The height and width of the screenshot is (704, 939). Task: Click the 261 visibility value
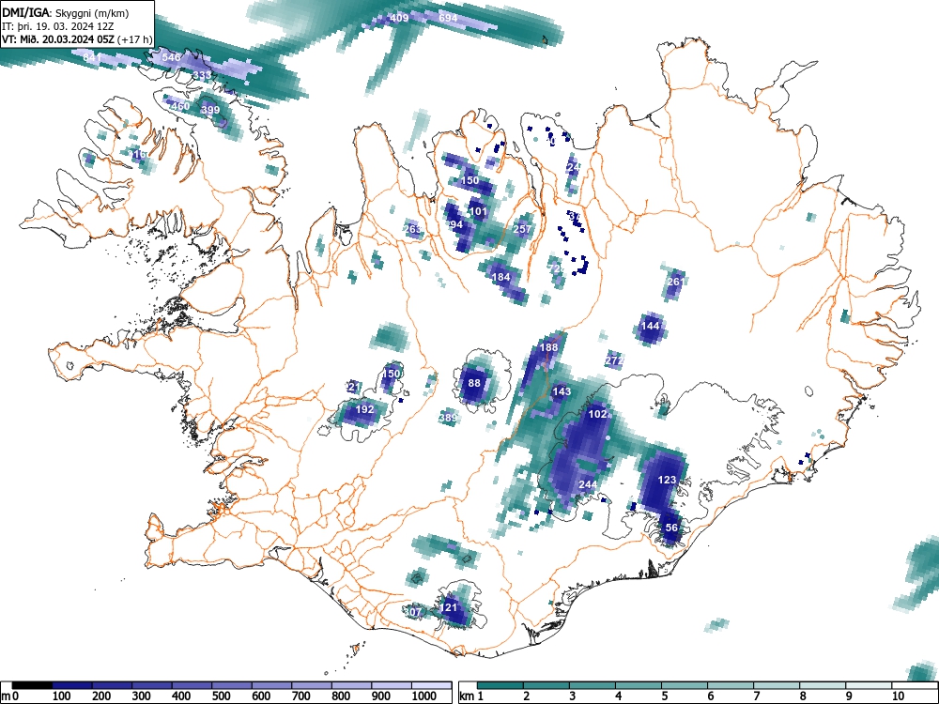point(675,282)
